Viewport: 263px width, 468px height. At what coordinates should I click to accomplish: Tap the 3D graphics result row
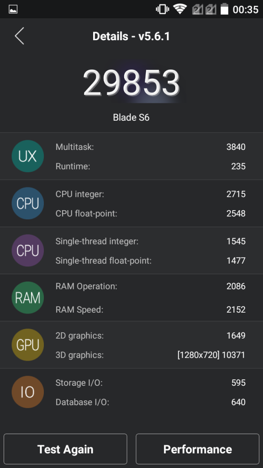click(x=150, y=355)
